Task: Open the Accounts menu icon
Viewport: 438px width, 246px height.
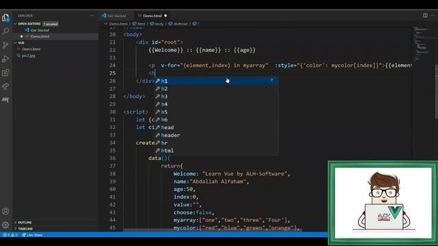Action: pos(5,211)
